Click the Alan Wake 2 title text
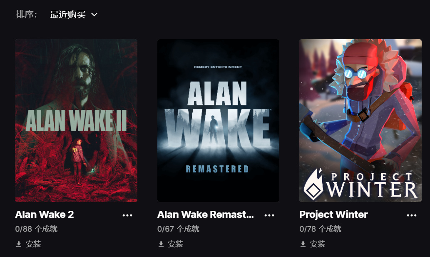The height and width of the screenshot is (257, 430). pos(45,215)
